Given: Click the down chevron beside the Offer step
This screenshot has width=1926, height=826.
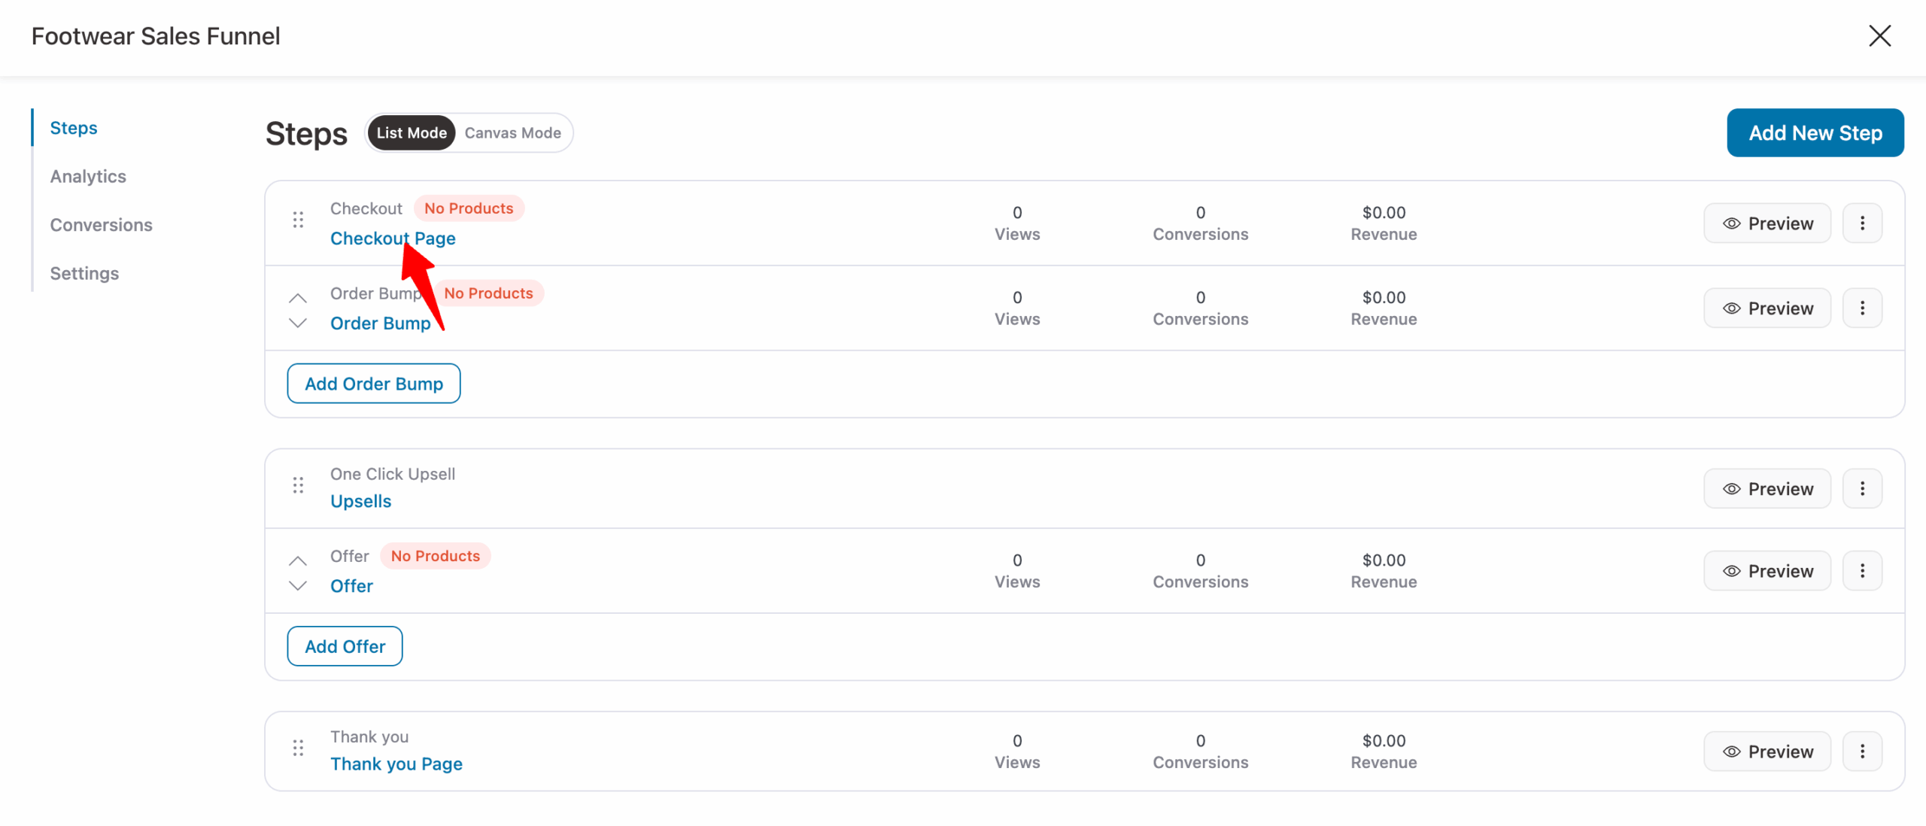Looking at the screenshot, I should tap(297, 585).
